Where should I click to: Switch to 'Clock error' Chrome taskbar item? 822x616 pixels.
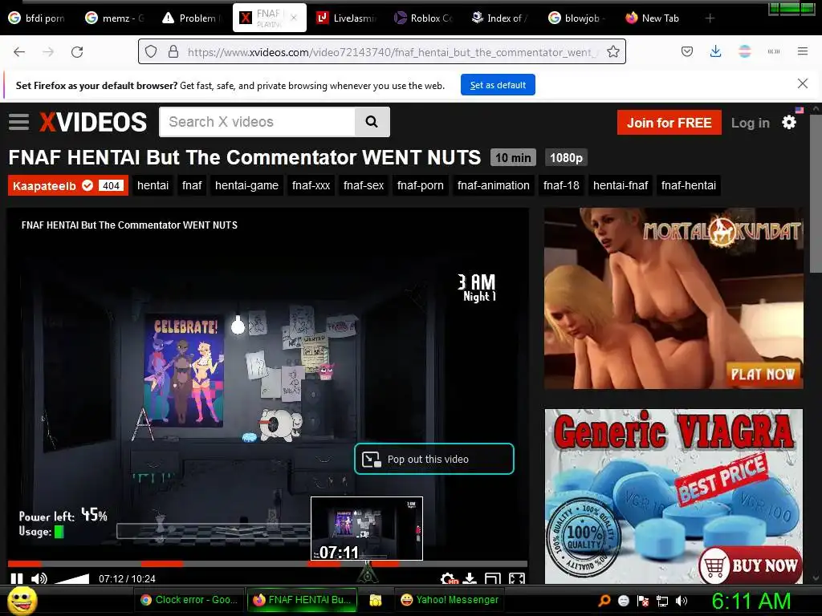(x=189, y=600)
